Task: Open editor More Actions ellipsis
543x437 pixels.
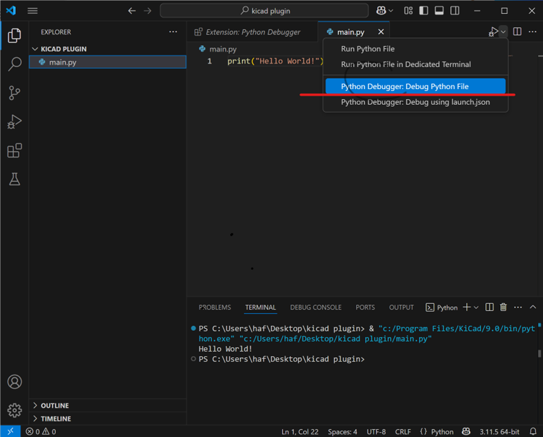Action: (532, 32)
